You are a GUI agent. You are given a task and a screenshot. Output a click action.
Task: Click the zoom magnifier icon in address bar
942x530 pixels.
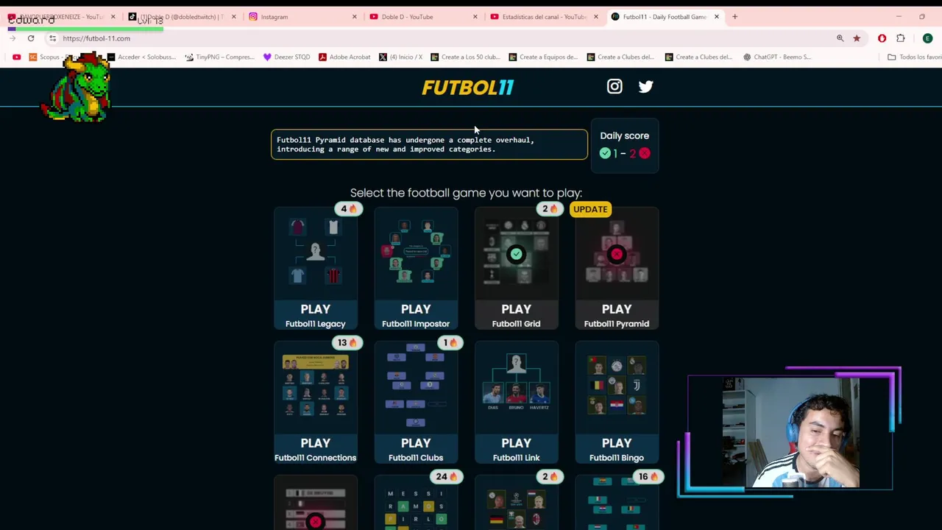tap(840, 38)
